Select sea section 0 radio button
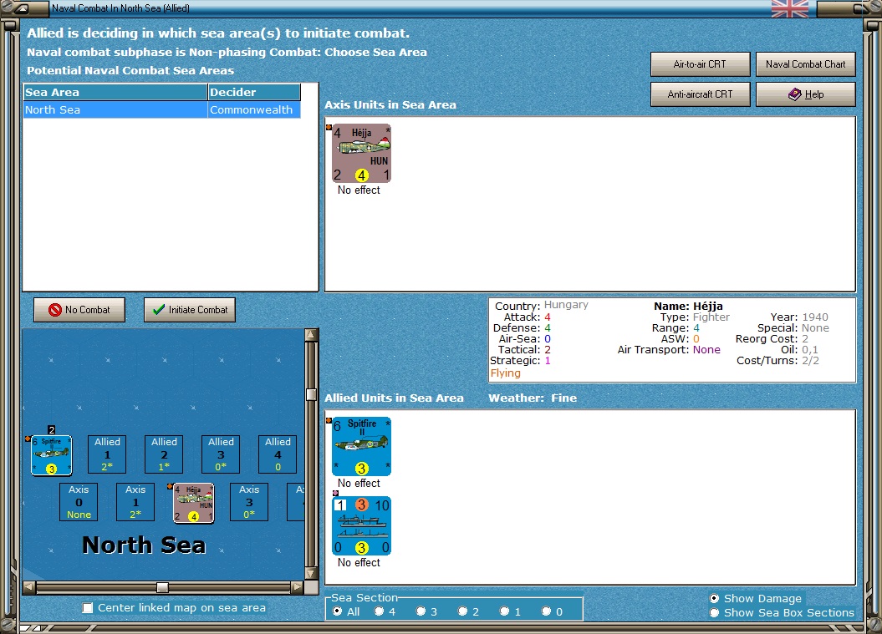 546,611
